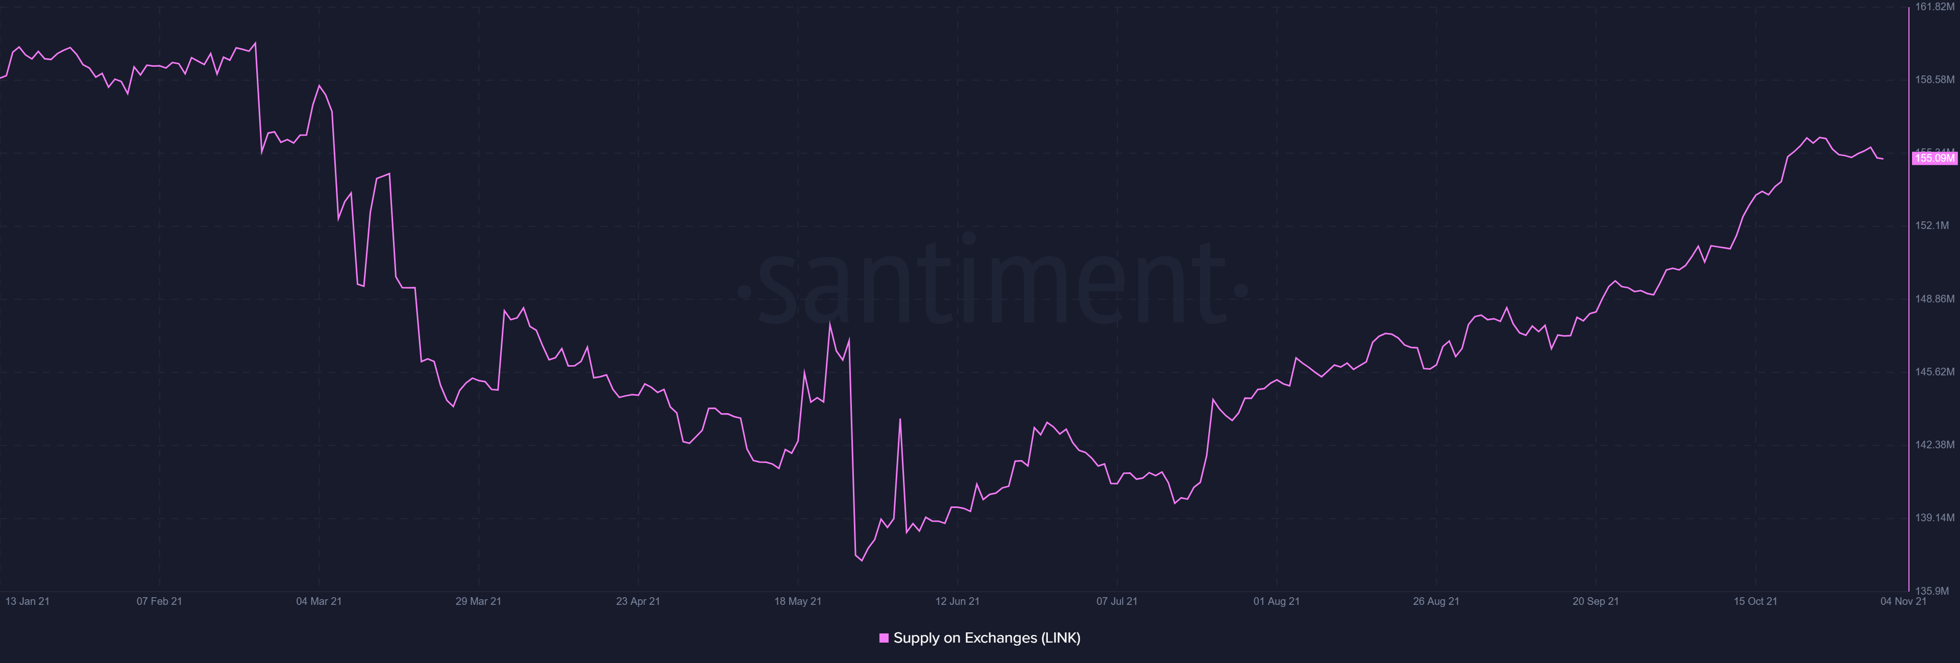Click the 15 Oct 21 date label
Viewport: 1960px width, 663px height.
point(1755,601)
